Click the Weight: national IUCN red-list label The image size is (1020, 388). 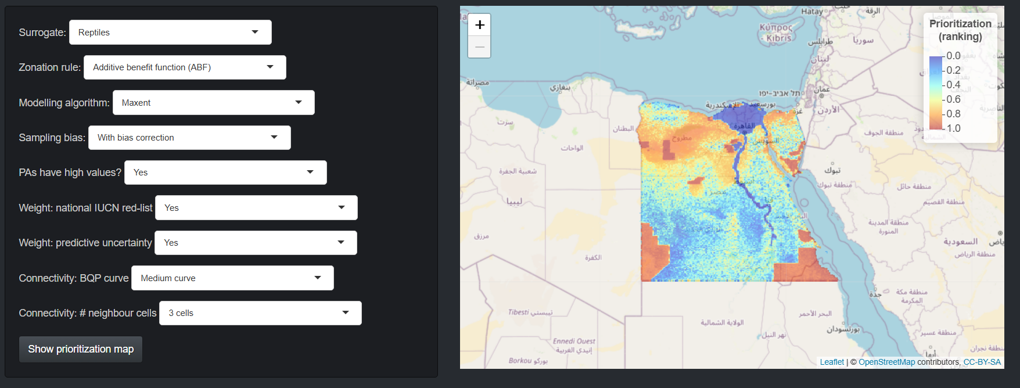coord(85,208)
